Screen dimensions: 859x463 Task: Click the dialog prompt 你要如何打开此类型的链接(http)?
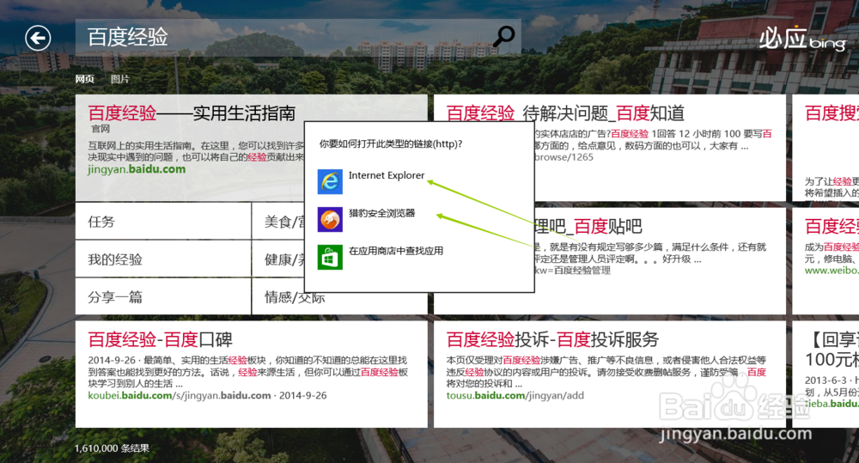(x=391, y=144)
